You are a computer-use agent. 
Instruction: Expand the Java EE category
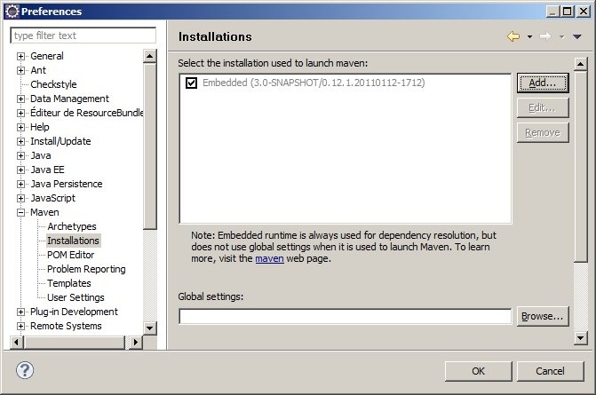[x=21, y=170]
